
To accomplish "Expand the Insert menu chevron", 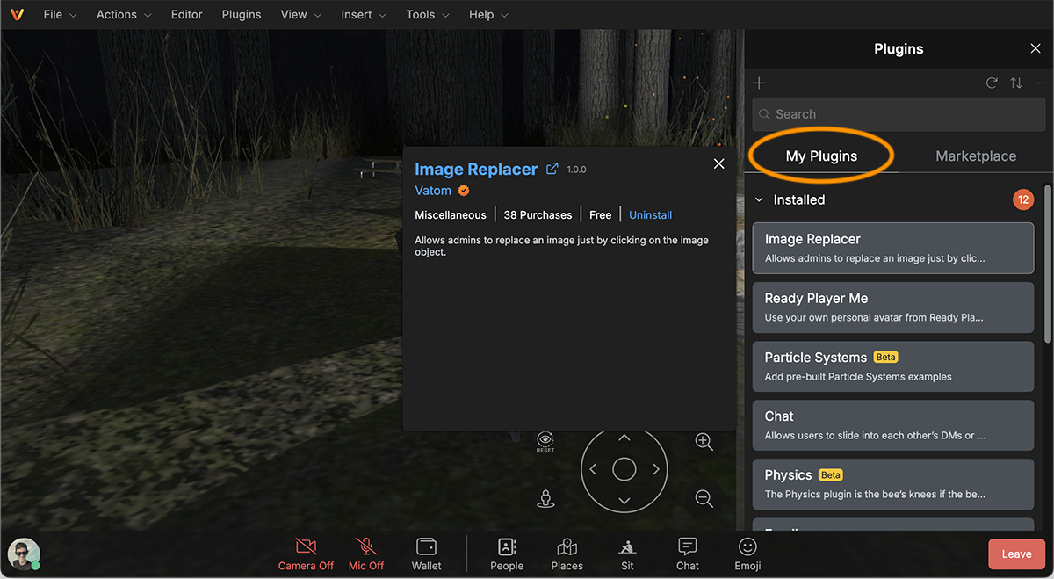I will [x=382, y=16].
